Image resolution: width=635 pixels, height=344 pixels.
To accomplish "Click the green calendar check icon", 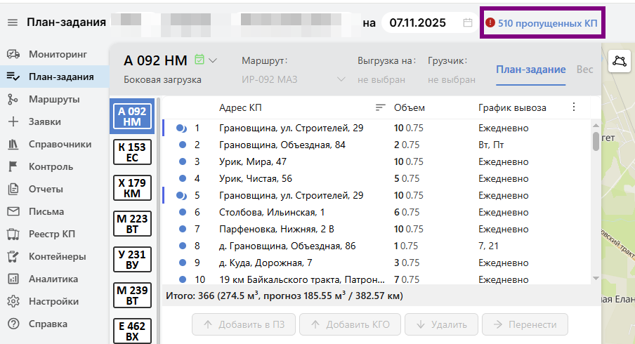I will [x=199, y=60].
